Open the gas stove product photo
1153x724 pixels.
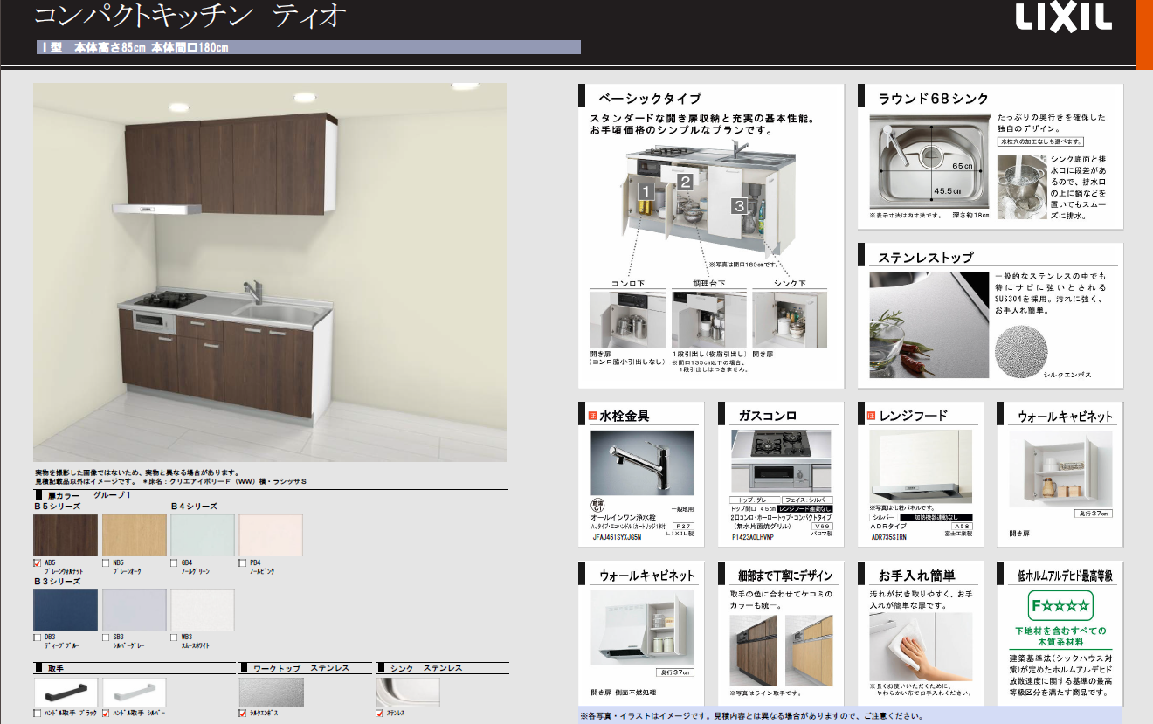(x=781, y=461)
